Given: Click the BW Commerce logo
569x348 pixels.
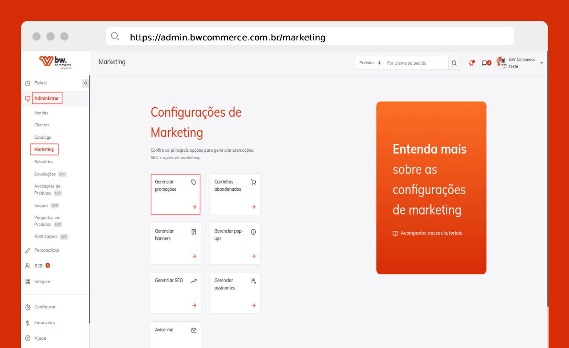Looking at the screenshot, I should pos(55,62).
